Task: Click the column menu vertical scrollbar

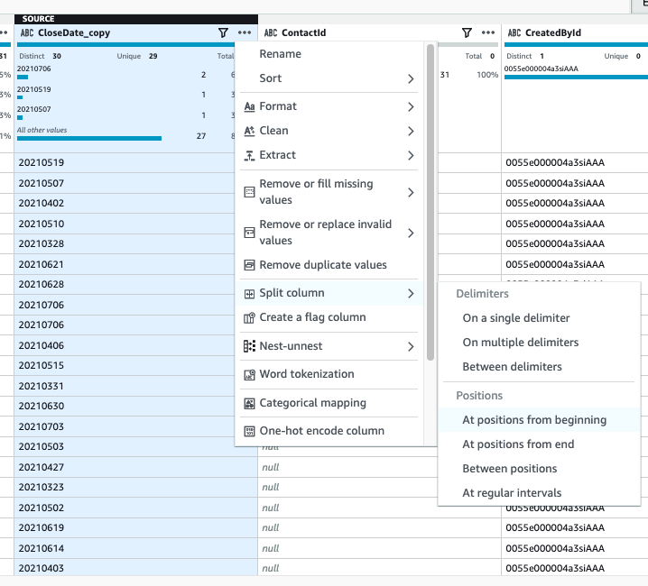Action: tap(430, 202)
